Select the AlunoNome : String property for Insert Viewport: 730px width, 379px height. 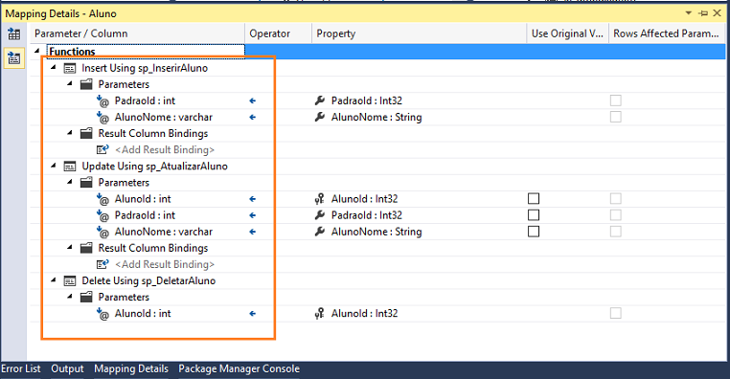pyautogui.click(x=376, y=117)
